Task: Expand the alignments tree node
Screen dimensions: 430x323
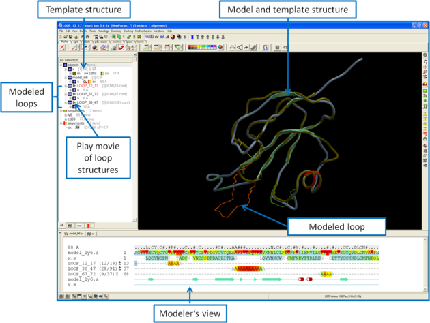Action: (61, 122)
